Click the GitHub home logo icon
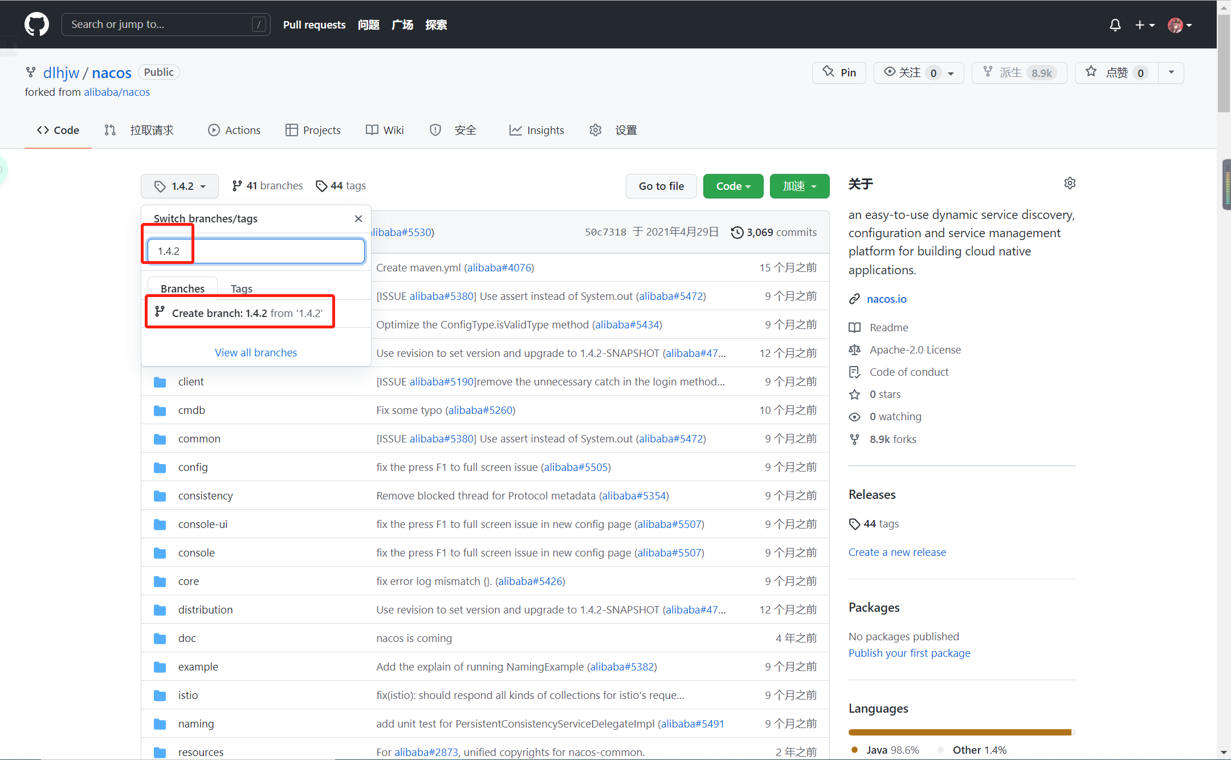 click(36, 24)
